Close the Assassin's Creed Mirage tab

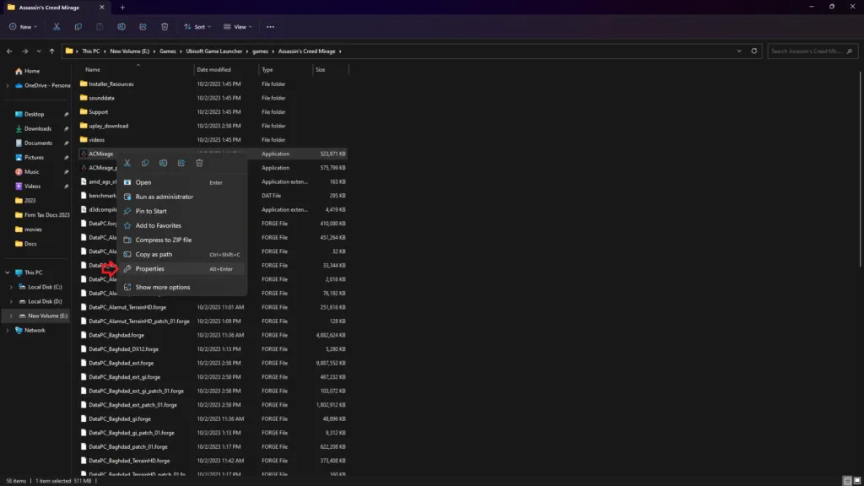point(102,8)
